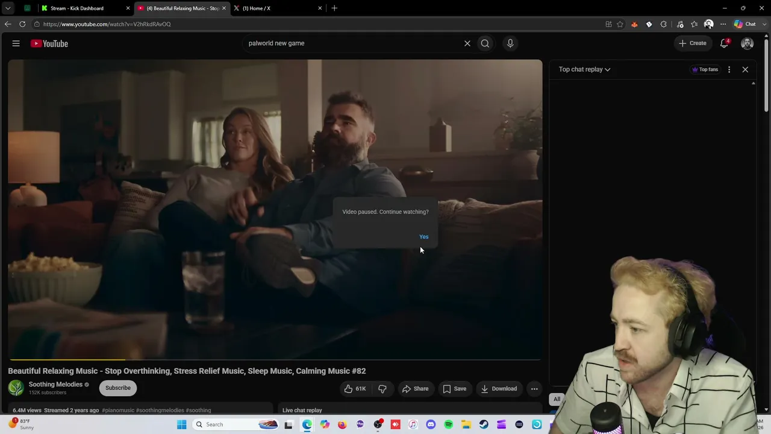Open the #soothingmelodies hashtag
771x434 pixels.
[x=160, y=410]
